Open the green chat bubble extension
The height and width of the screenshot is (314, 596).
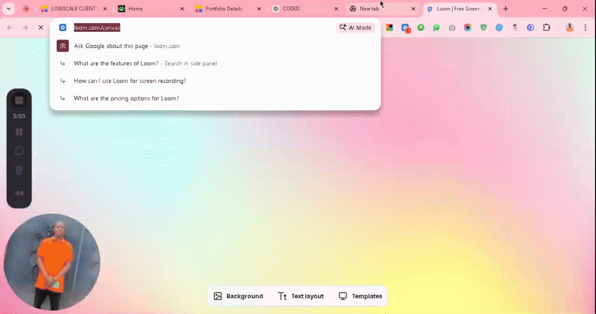tap(437, 27)
